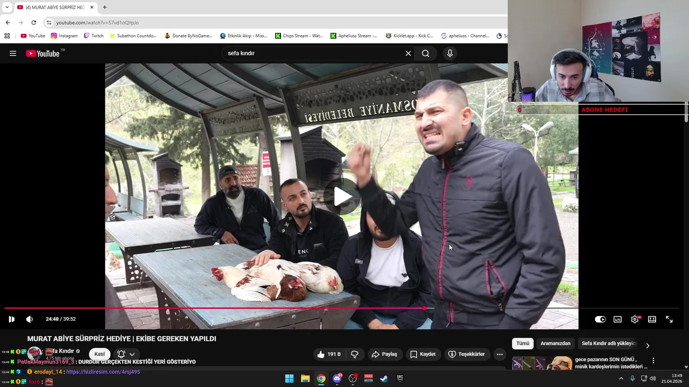Select the 'Aramanızdan' filter chip
Image resolution: width=689 pixels, height=387 pixels.
pyautogui.click(x=555, y=343)
